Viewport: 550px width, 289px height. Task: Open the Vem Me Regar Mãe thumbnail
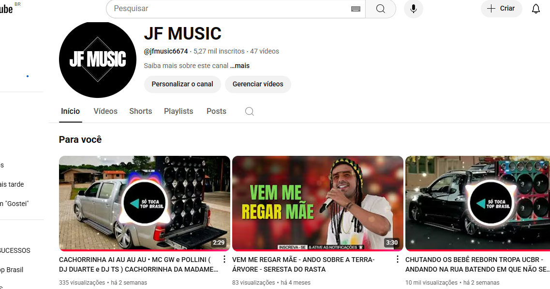tap(318, 203)
